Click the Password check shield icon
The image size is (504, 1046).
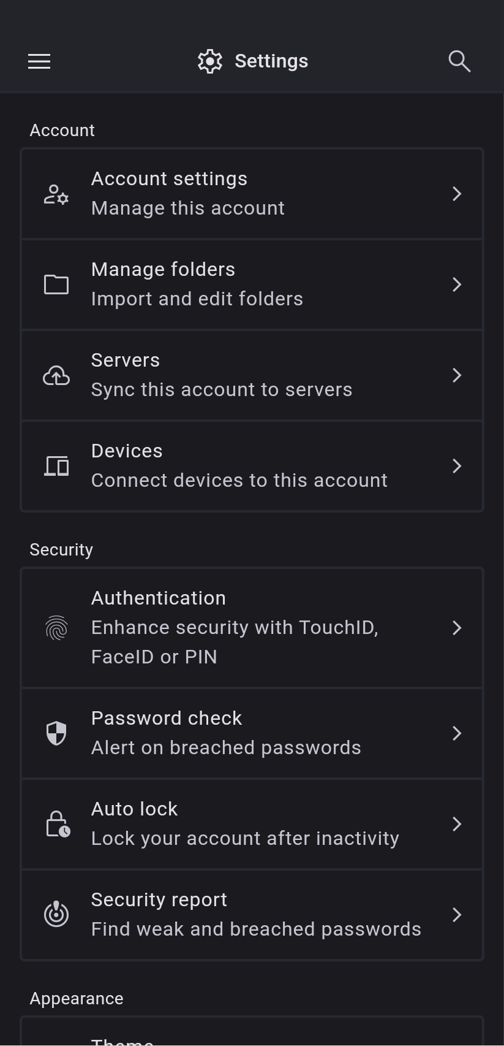[x=56, y=733]
